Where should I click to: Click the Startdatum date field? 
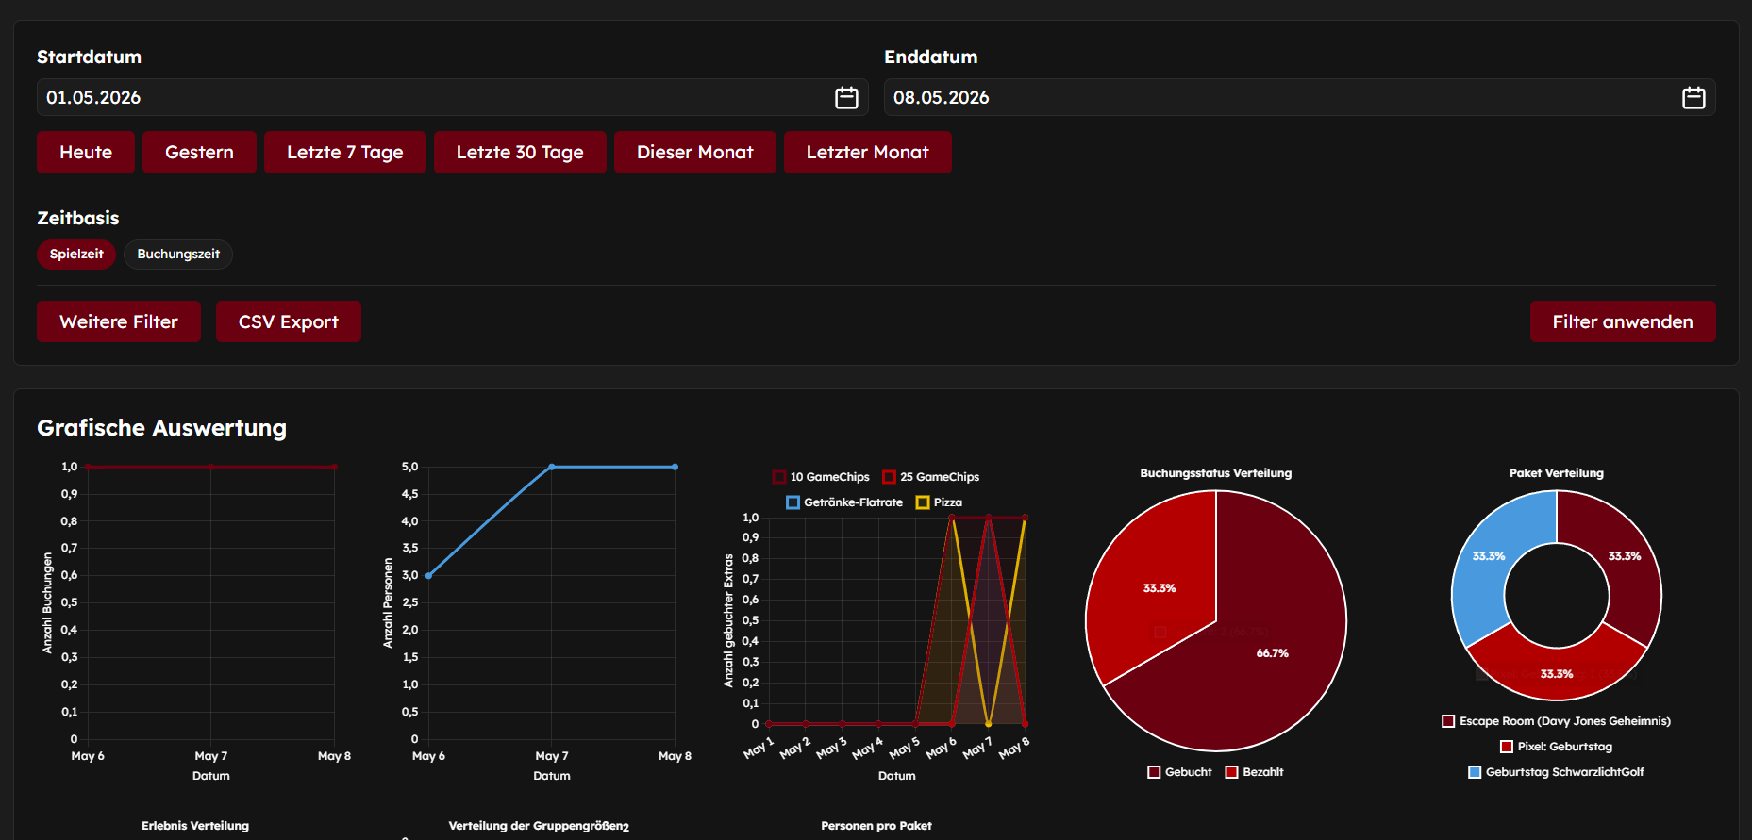coord(452,97)
